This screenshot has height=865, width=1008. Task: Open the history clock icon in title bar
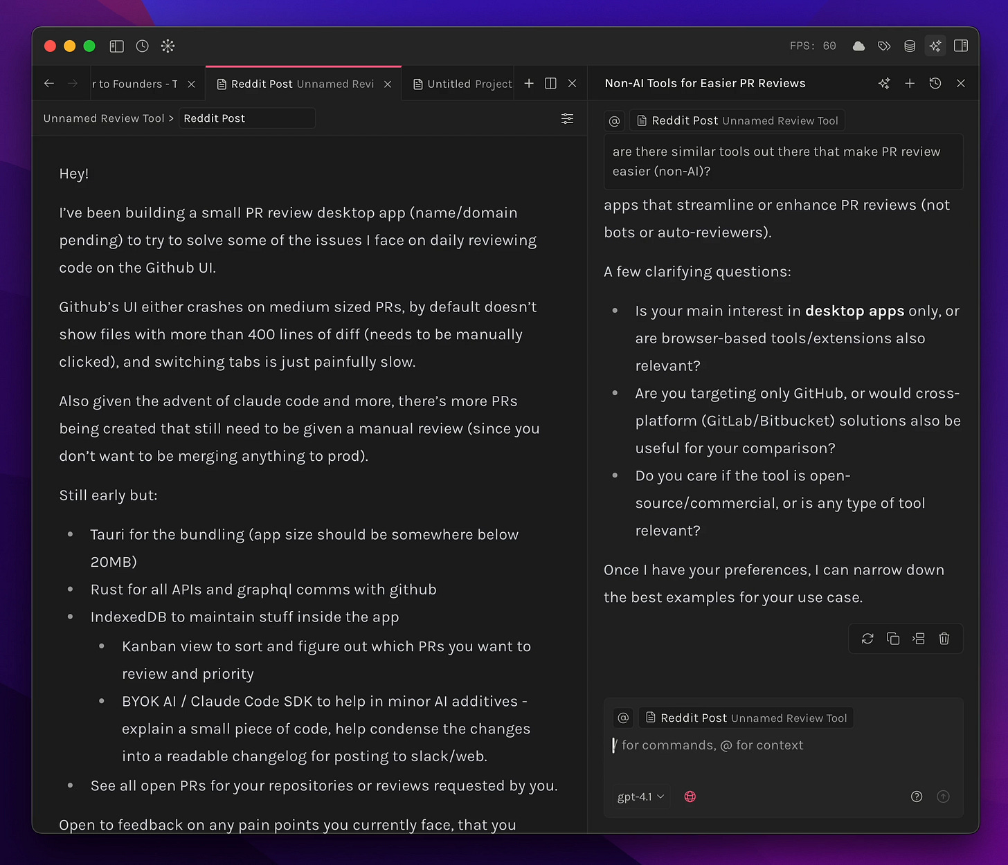142,46
